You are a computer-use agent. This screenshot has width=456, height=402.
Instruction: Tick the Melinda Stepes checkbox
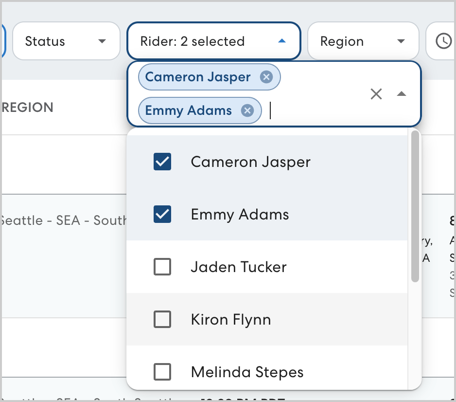click(162, 372)
